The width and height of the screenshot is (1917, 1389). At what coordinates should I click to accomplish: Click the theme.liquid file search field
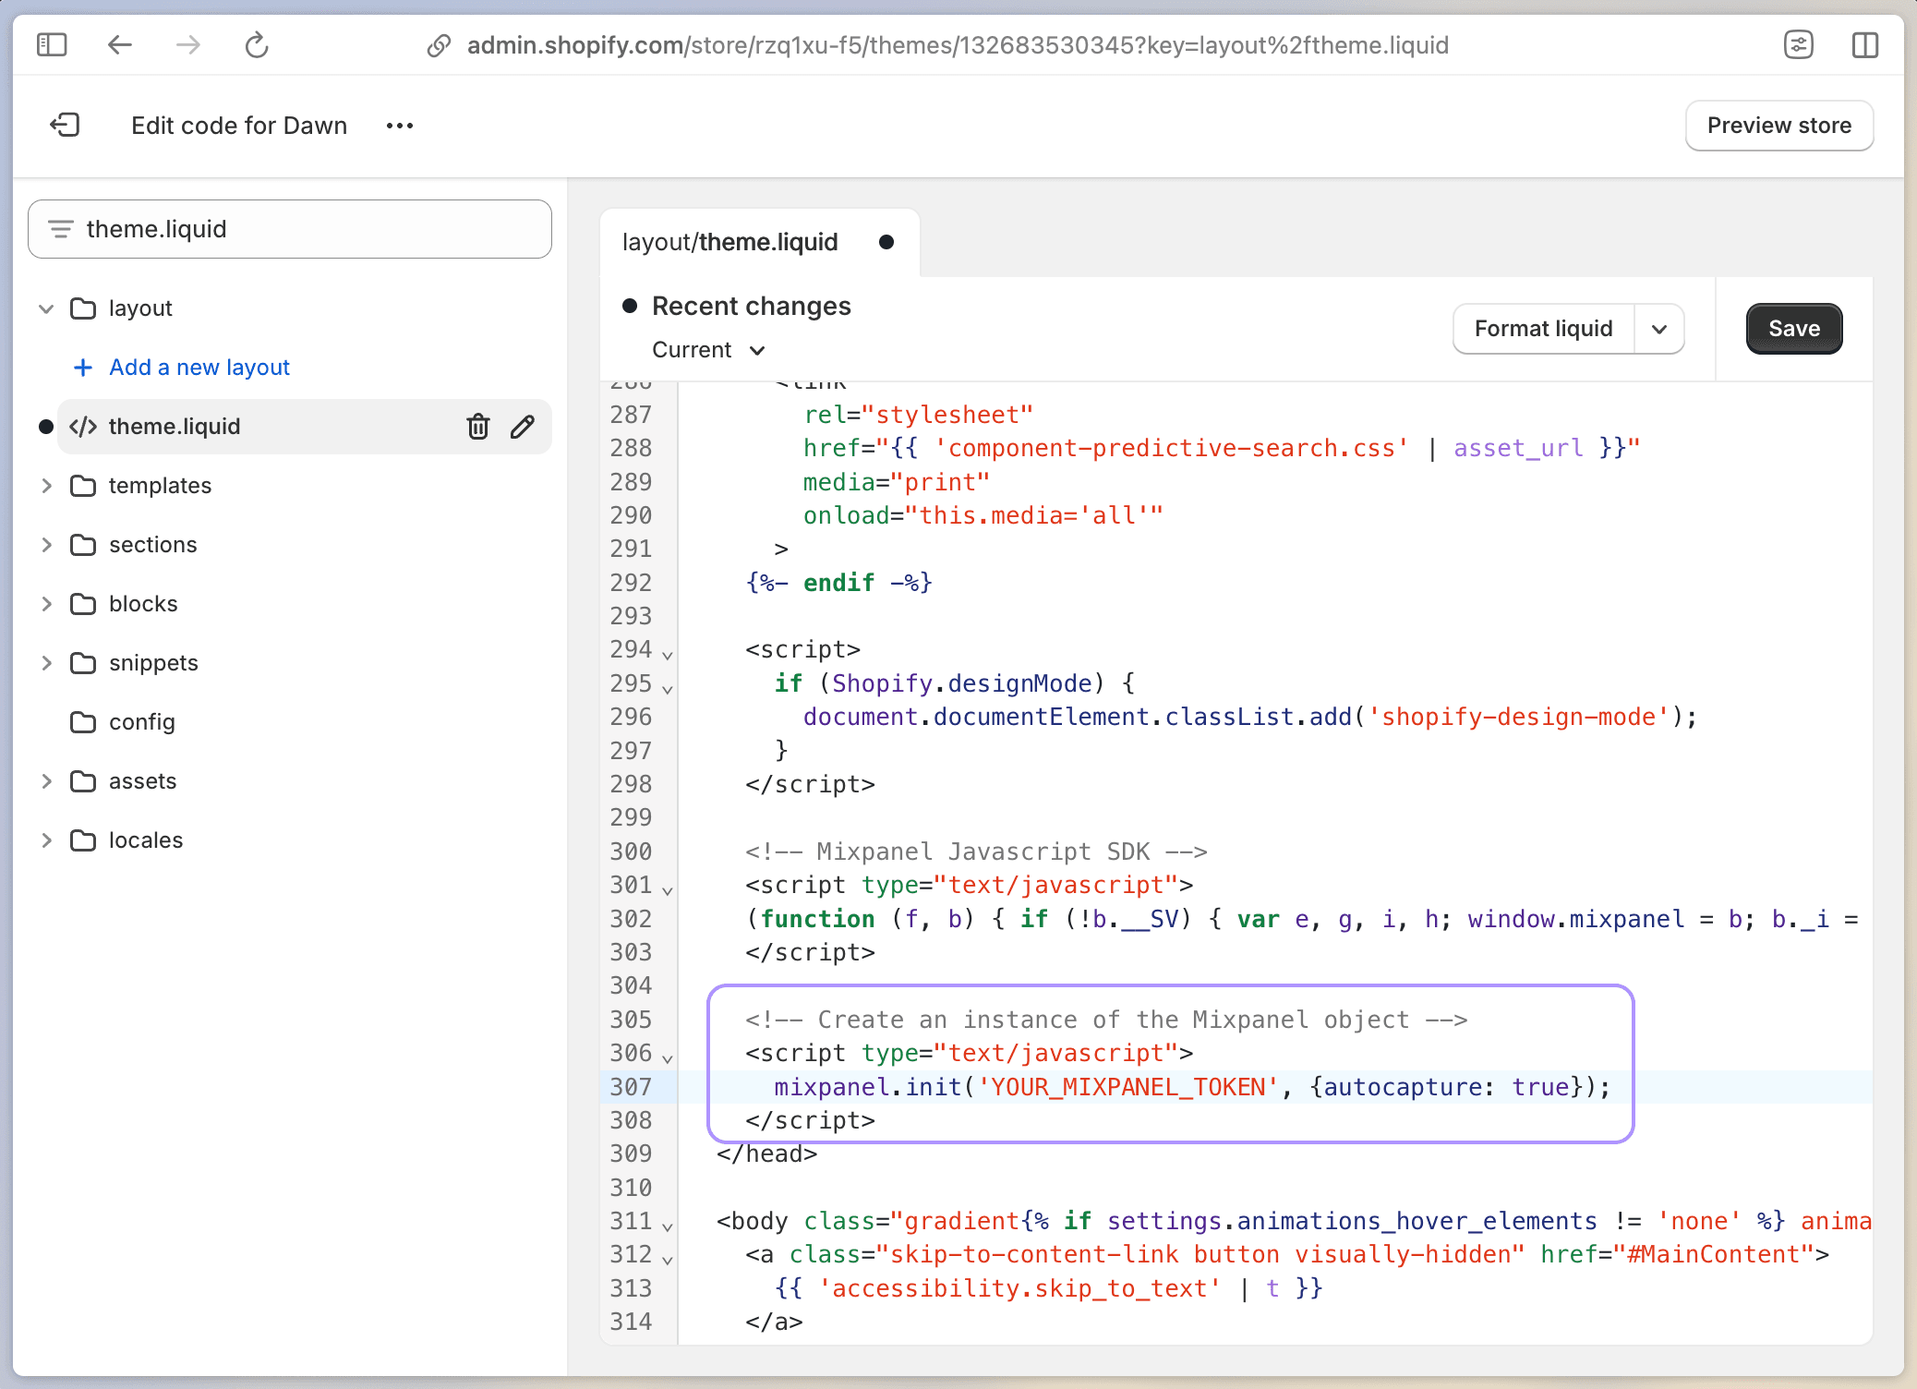[290, 229]
